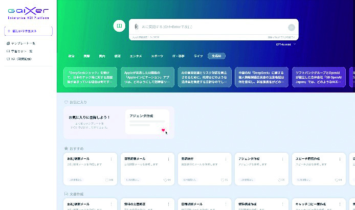355x210 pixels.
Task: Focus the AIに質問する prompt input field
Action: click(213, 27)
